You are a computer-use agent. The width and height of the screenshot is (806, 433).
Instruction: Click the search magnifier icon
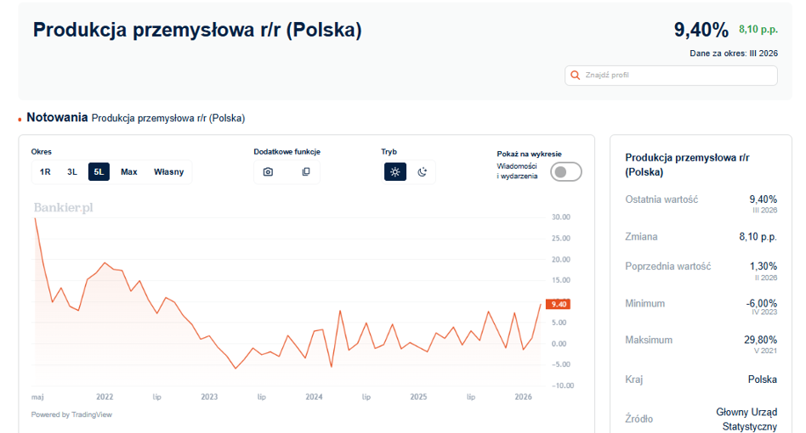click(x=576, y=76)
